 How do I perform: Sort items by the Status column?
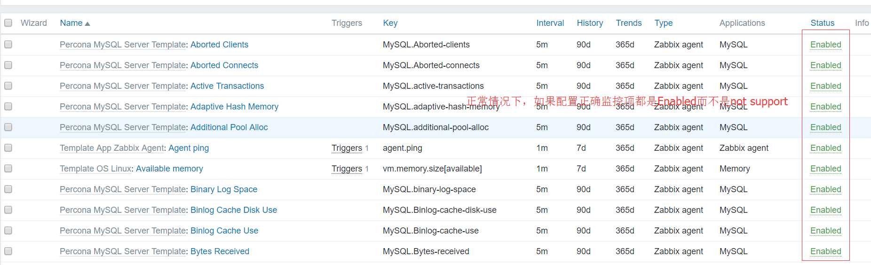[x=823, y=23]
